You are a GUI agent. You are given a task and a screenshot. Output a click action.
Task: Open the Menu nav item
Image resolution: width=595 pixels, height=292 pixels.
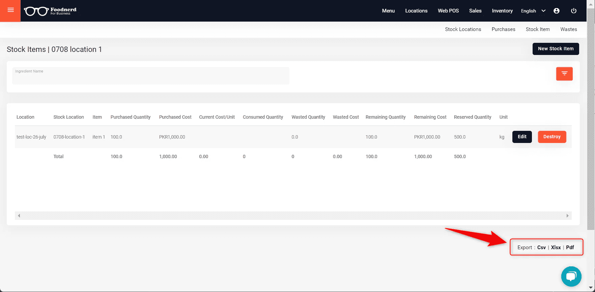click(x=388, y=11)
